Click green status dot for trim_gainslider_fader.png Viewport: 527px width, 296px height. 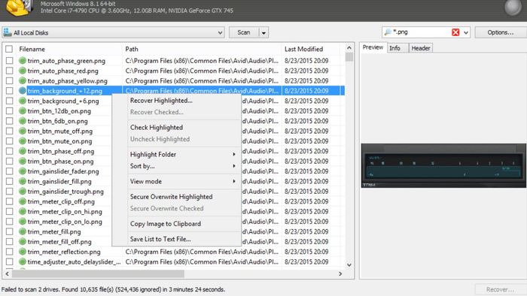pyautogui.click(x=23, y=171)
